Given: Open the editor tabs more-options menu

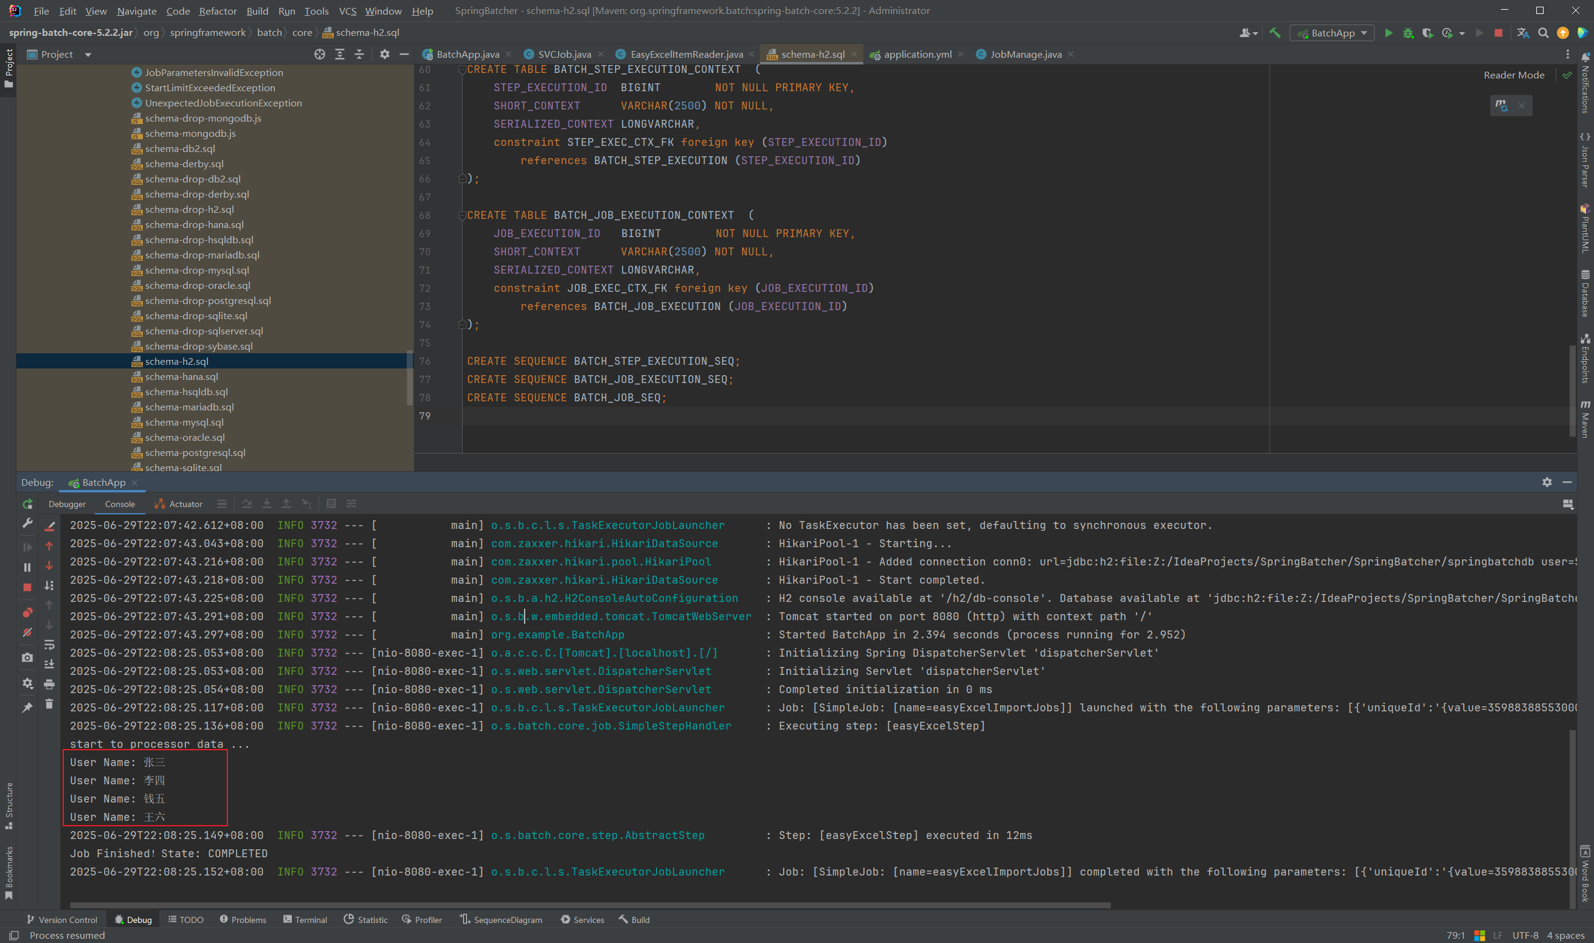Looking at the screenshot, I should click(1567, 55).
